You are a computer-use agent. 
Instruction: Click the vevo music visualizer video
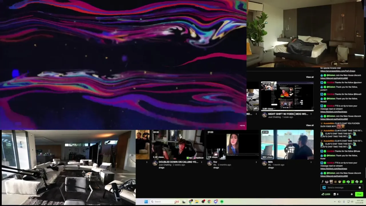[x=123, y=65]
